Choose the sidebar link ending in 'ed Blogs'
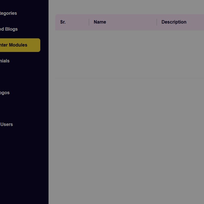The width and height of the screenshot is (204, 204). 9,29
